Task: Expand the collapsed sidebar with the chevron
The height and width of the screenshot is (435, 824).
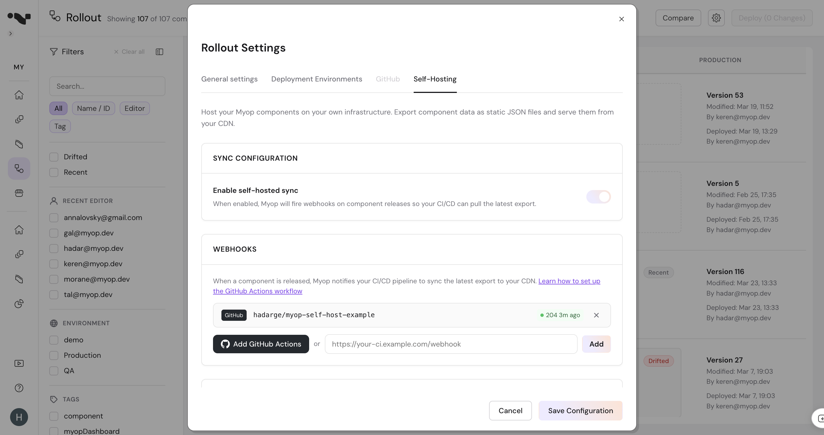Action: pos(11,33)
